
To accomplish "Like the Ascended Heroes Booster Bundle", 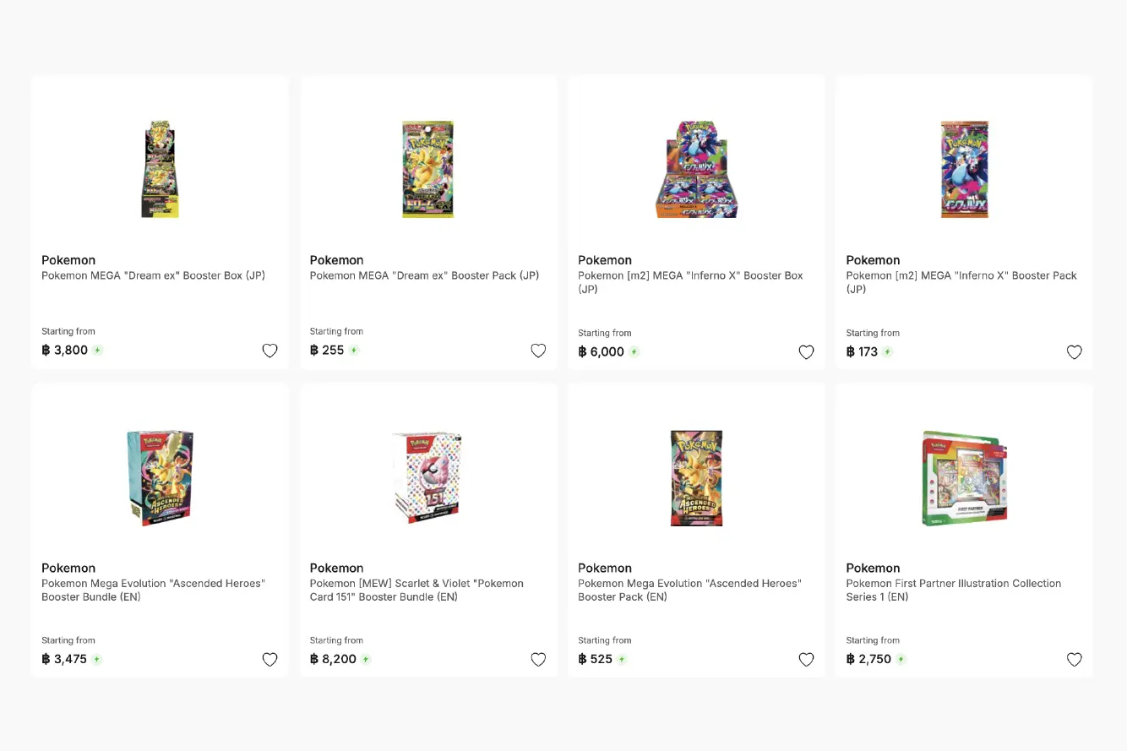I will tap(269, 660).
